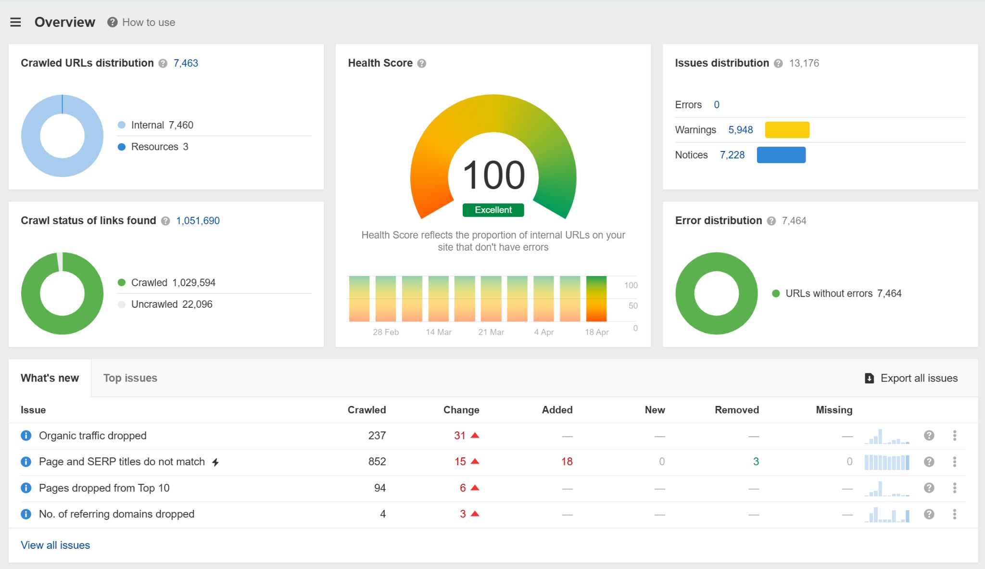The image size is (985, 569).
Task: Click the Error distribution help icon
Action: [771, 221]
